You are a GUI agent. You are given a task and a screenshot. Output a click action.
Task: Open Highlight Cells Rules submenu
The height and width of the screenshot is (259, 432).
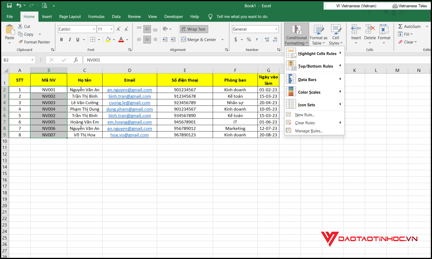click(x=314, y=54)
